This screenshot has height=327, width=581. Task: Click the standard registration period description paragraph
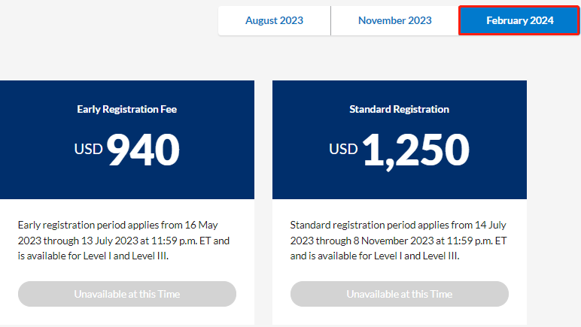pyautogui.click(x=399, y=241)
